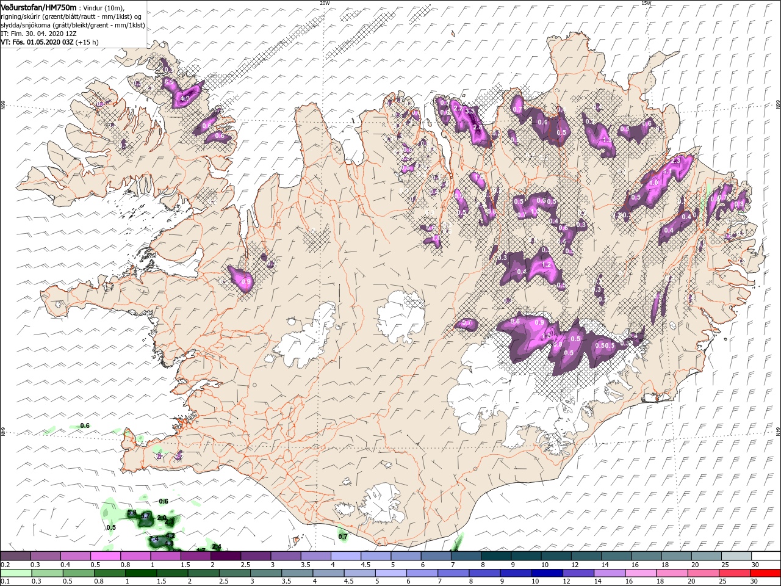Click the '25' label under the snow scale

tap(724, 565)
